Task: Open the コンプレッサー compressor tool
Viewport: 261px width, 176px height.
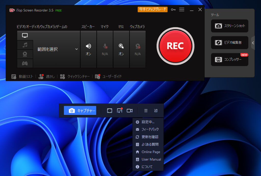Action: (230, 59)
